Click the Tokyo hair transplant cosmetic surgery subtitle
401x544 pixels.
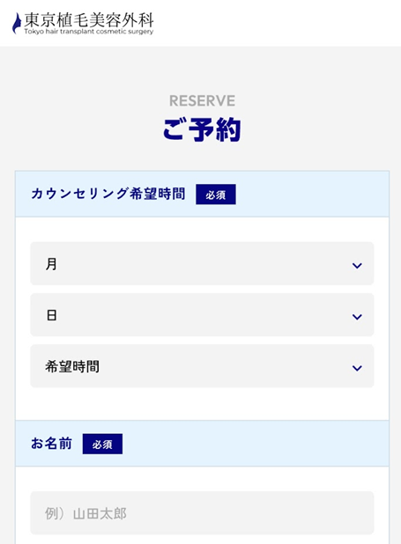tap(89, 32)
